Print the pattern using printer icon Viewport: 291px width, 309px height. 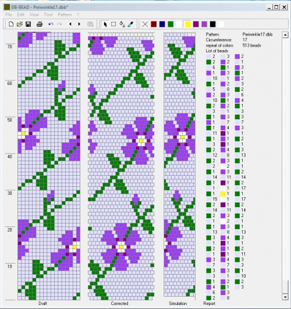pyautogui.click(x=40, y=24)
